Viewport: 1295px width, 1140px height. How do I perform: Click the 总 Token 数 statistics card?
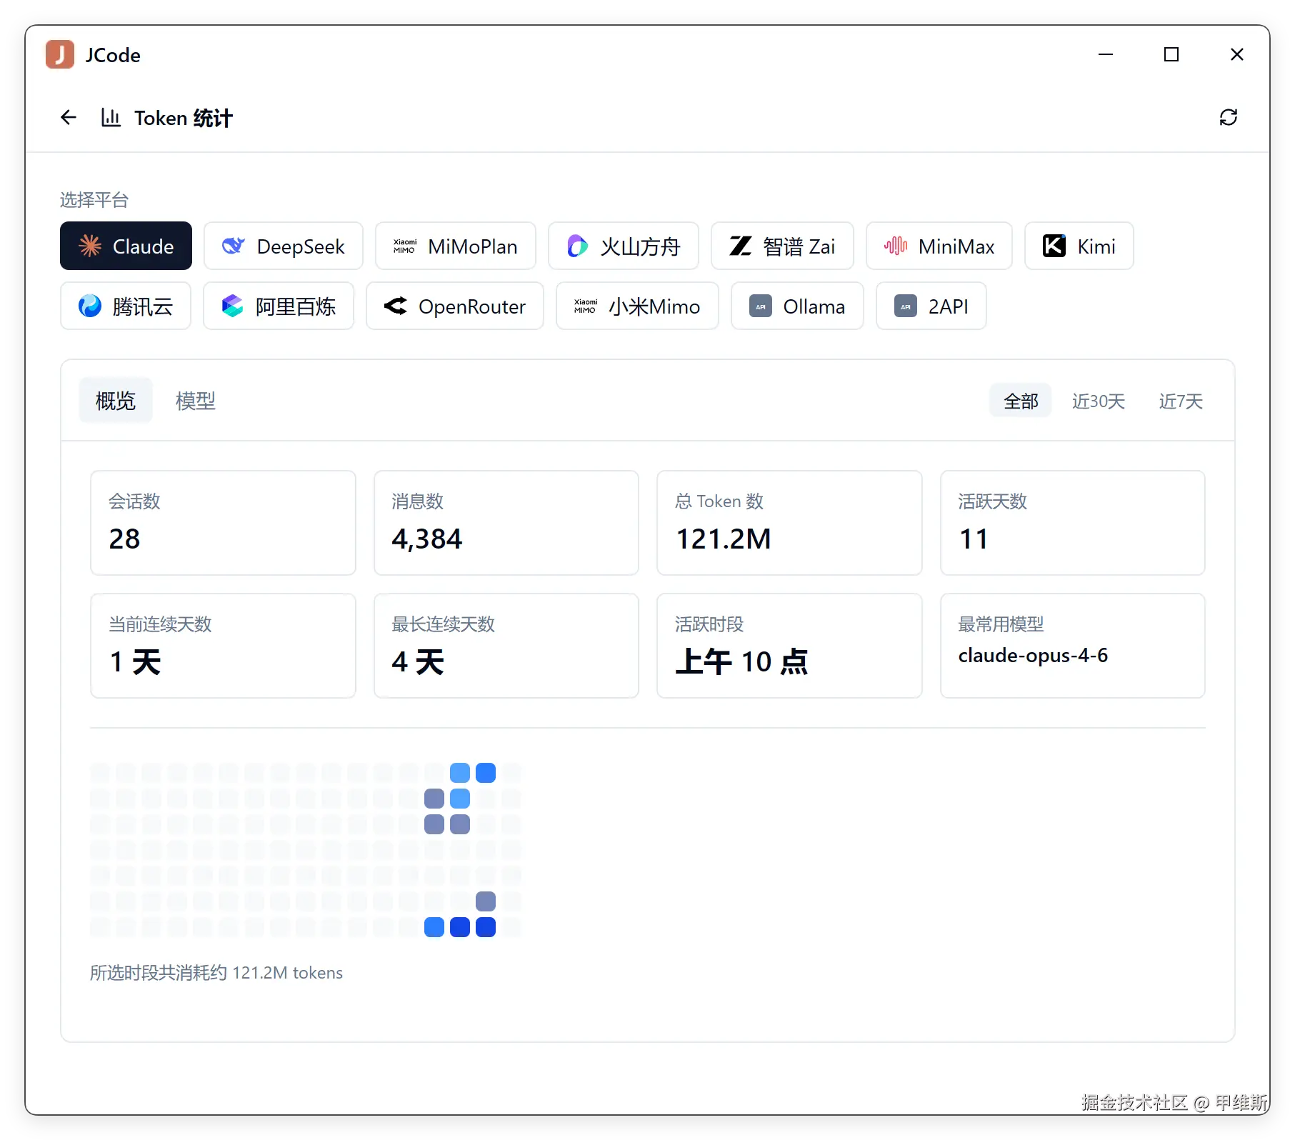tap(789, 522)
